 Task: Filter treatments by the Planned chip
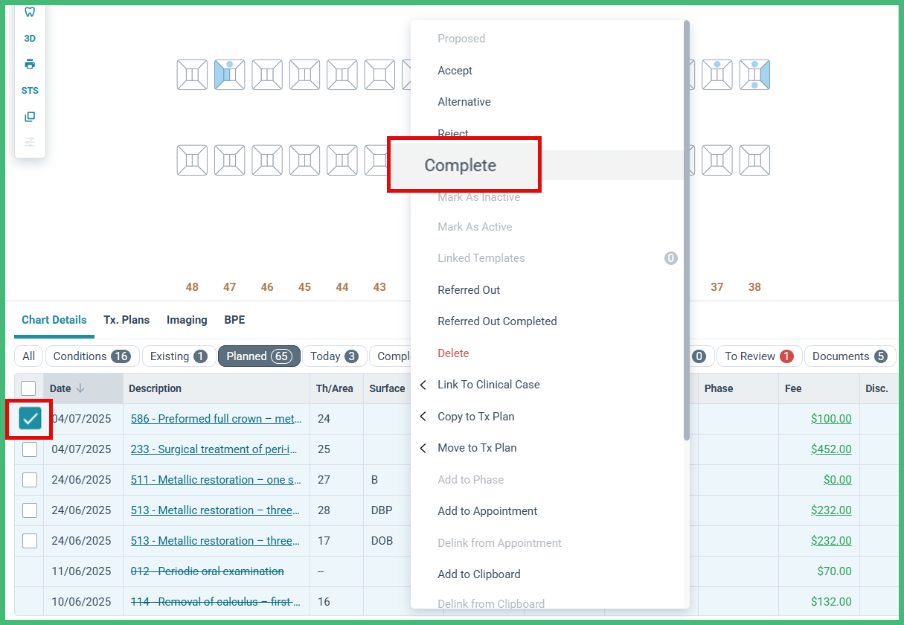[259, 356]
